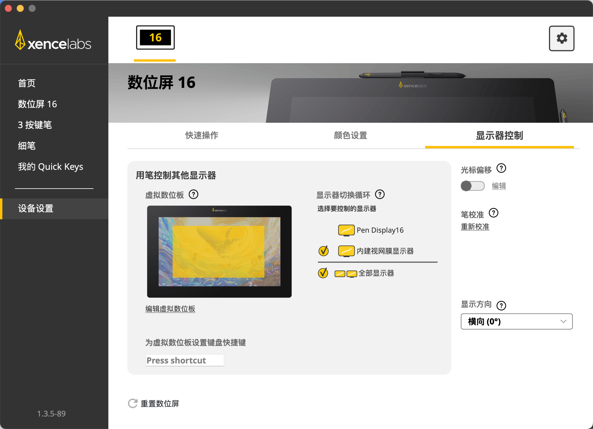Switch to the 颜色设置 tab

pos(350,135)
